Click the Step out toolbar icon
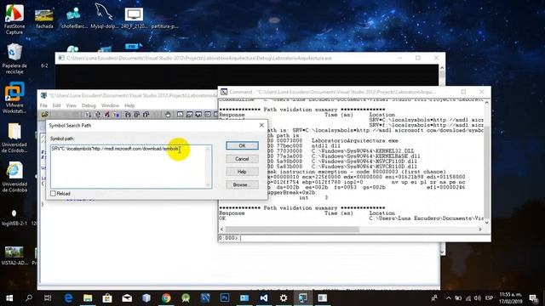Viewport: 545px width, 306px height. (146, 115)
